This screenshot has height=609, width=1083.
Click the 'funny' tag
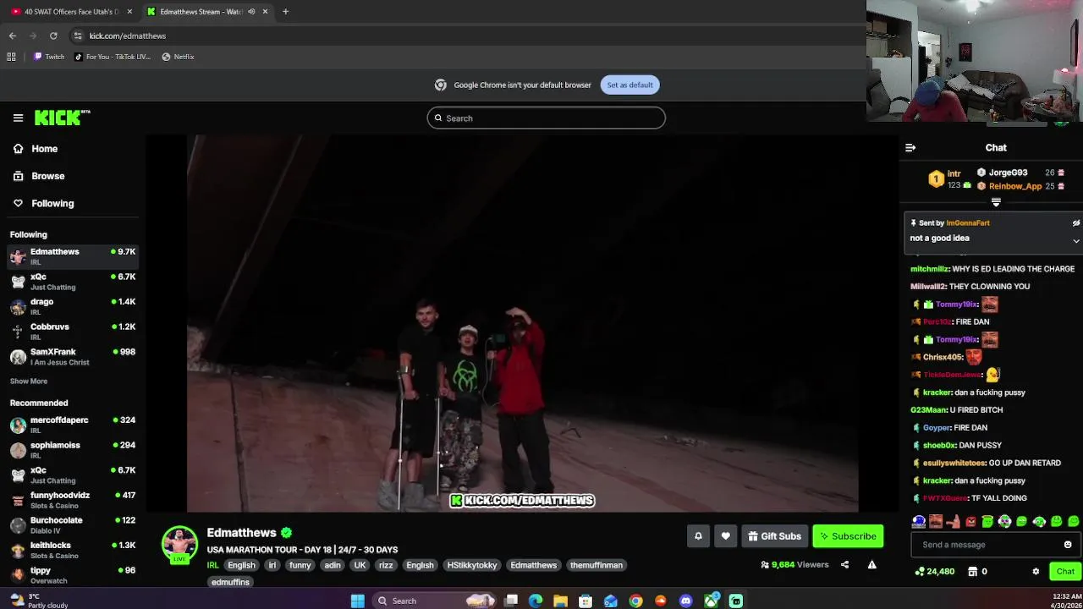[300, 565]
